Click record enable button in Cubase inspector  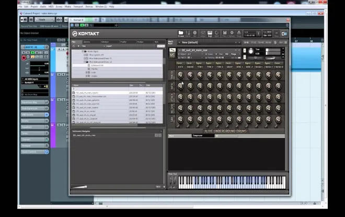[x=24, y=58]
